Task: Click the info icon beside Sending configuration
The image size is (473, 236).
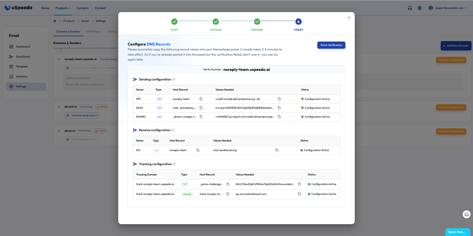Action: (x=173, y=79)
